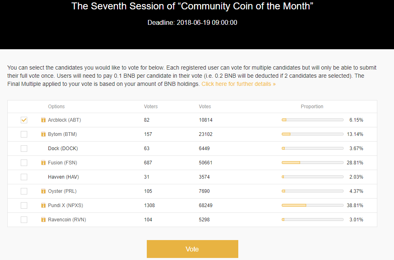Click the Pundi X proportion progress bar
This screenshot has width=394, height=260.
coord(312,205)
